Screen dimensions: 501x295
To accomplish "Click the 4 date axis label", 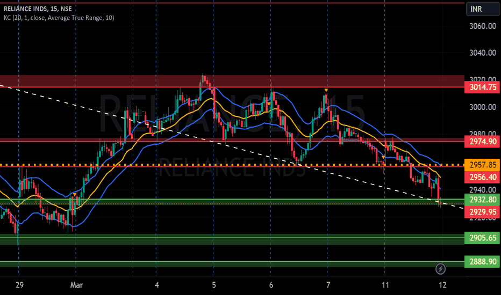I will [x=156, y=285].
